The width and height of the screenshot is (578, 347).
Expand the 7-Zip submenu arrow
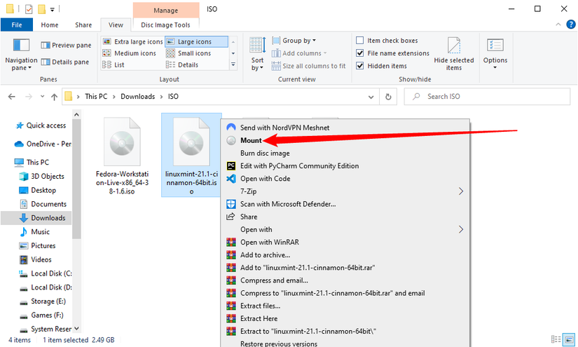(461, 191)
